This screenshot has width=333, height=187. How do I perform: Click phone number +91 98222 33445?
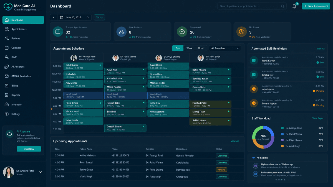(120, 163)
